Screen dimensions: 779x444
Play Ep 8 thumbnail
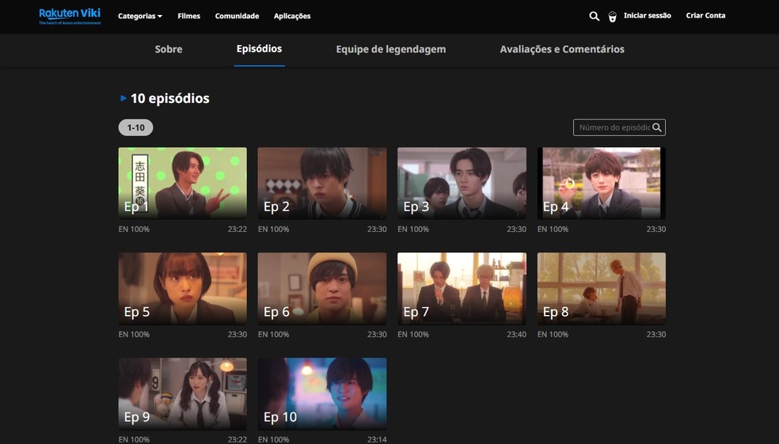point(601,289)
